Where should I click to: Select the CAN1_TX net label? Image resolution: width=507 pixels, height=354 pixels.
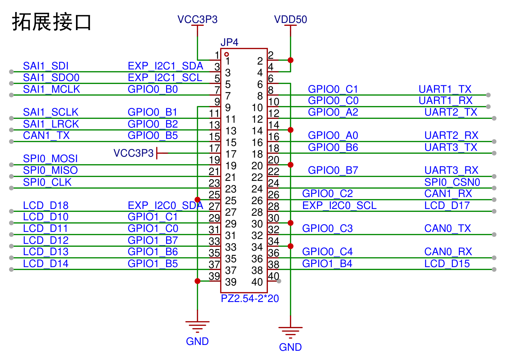[x=46, y=135]
